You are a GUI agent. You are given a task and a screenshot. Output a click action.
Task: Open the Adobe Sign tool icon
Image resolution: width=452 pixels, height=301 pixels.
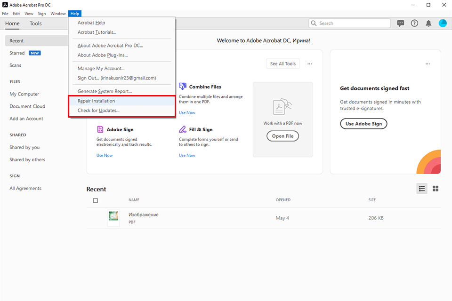coord(100,129)
